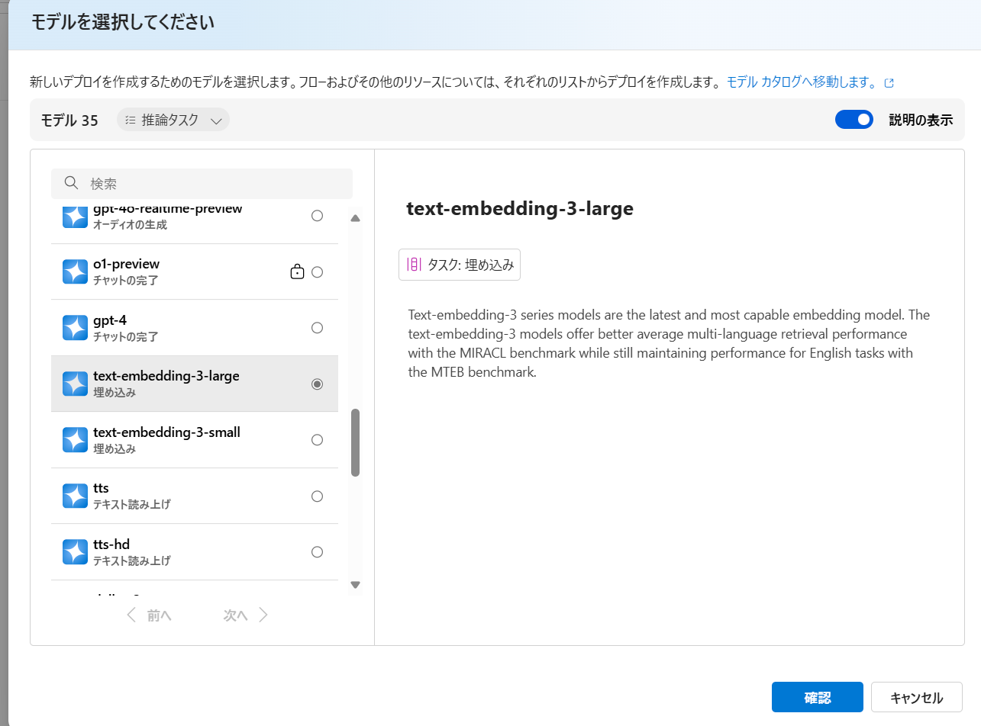Click the tts model name text

coord(101,488)
